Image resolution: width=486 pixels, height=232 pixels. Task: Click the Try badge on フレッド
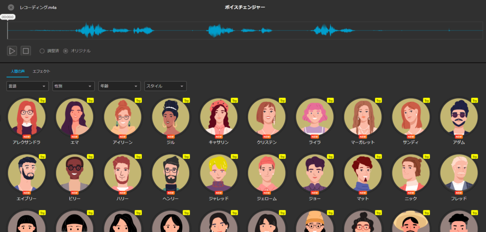coord(475,157)
